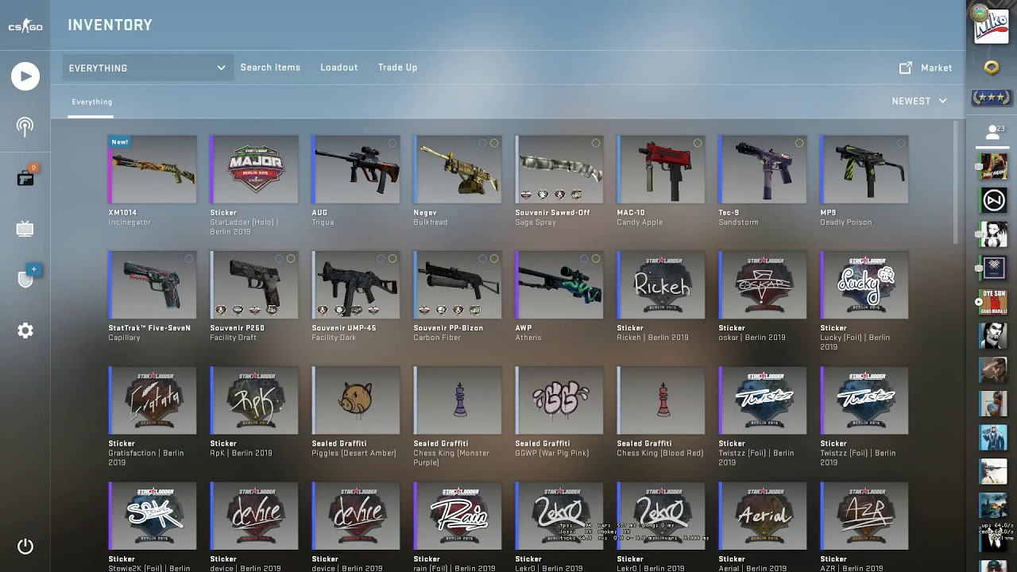Image resolution: width=1017 pixels, height=572 pixels.
Task: Toggle equipped circle on Five-SeveN Capillary
Action: pyautogui.click(x=189, y=258)
